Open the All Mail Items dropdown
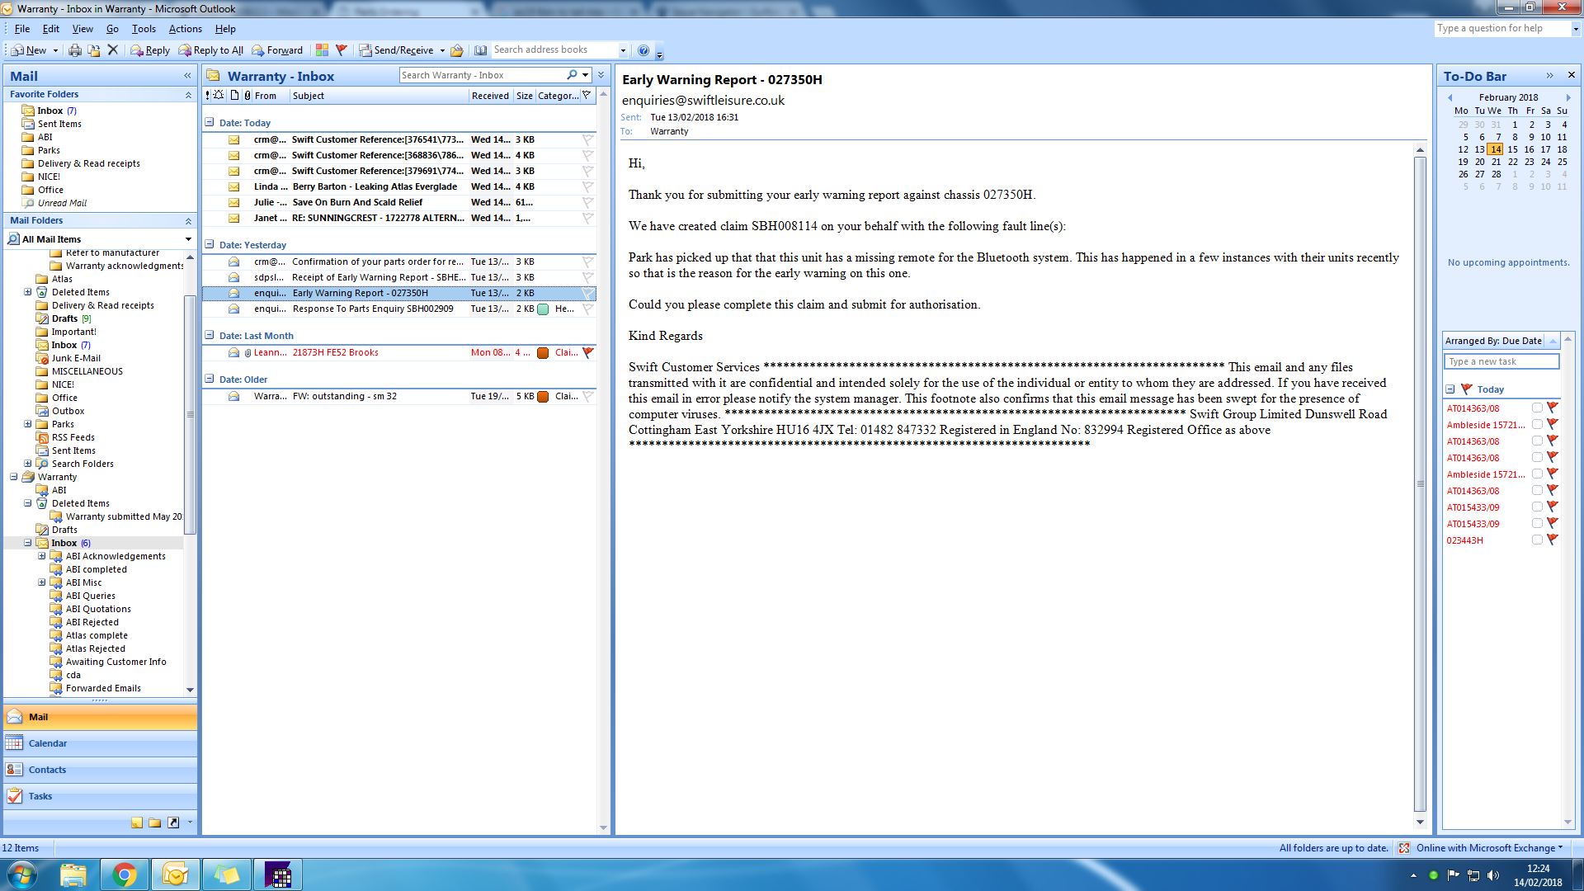This screenshot has width=1584, height=891. click(188, 239)
